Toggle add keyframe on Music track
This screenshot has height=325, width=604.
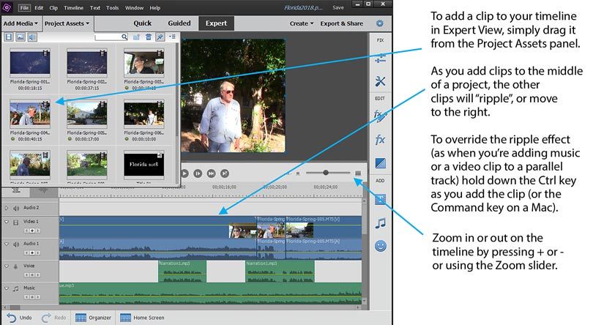(32, 297)
